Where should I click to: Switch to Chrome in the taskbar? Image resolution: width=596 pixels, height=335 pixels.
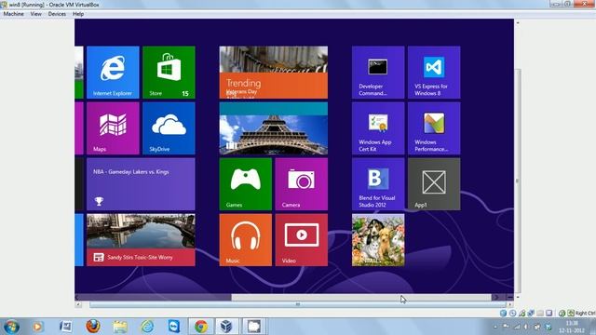click(201, 327)
